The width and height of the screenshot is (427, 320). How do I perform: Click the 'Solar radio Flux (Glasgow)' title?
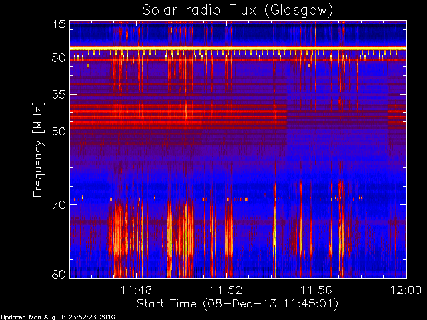[238, 11]
